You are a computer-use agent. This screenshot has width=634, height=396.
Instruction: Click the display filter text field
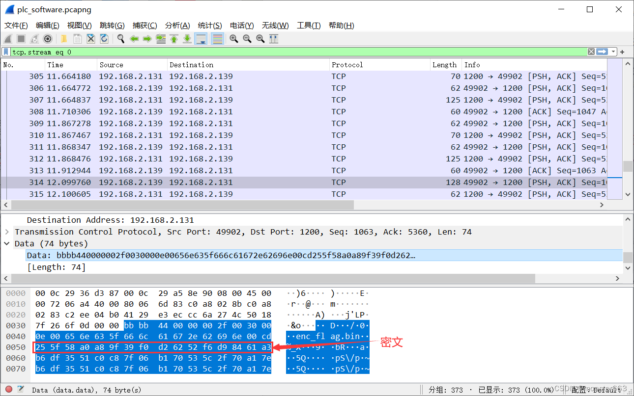click(x=298, y=52)
